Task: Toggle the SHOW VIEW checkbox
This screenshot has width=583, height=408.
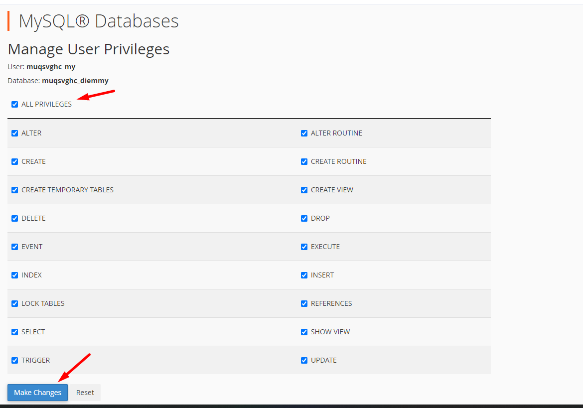Action: click(x=304, y=332)
